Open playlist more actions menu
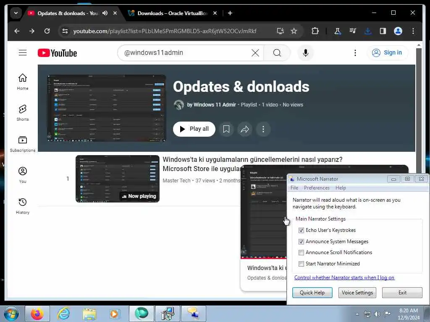The height and width of the screenshot is (322, 430). point(263,129)
